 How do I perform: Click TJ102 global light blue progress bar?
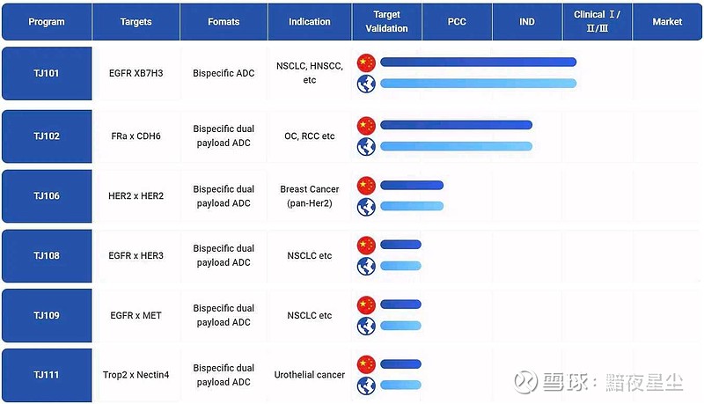(456, 146)
